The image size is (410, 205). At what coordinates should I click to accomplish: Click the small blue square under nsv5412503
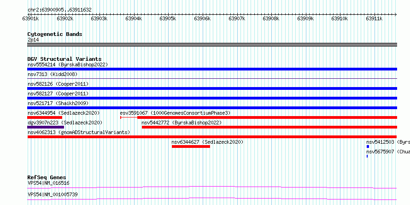point(368,146)
